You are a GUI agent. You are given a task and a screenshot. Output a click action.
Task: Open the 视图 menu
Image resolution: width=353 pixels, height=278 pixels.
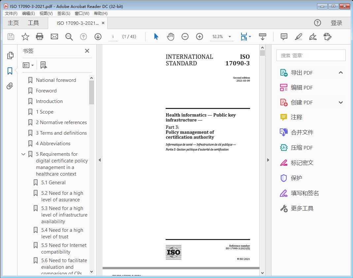[46, 13]
